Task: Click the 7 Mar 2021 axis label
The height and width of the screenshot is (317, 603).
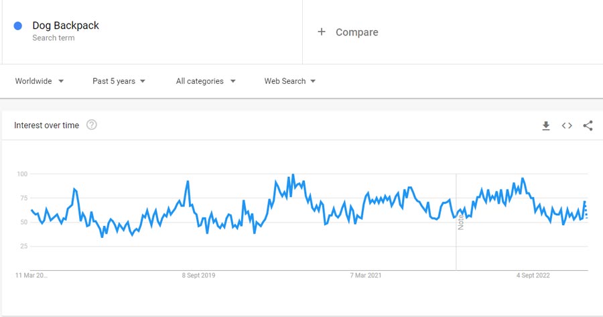Action: tap(366, 275)
